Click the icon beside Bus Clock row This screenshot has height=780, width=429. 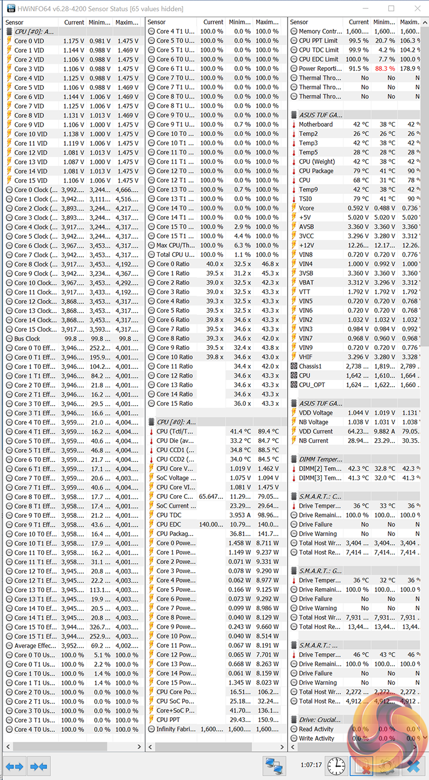(9, 339)
